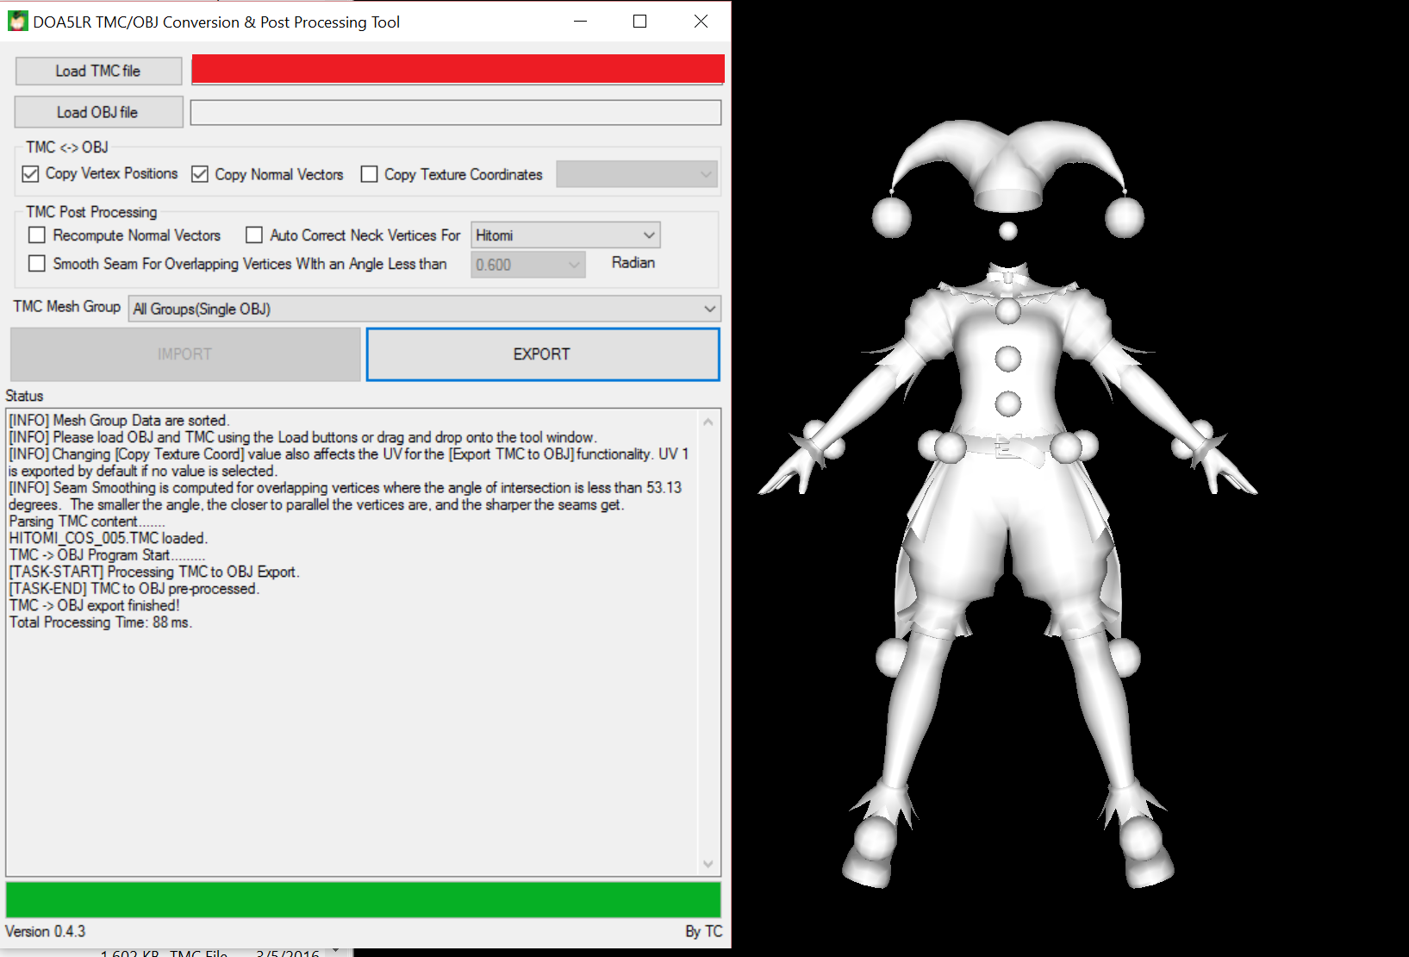
Task: Click the OBJ file path field
Action: coord(455,112)
